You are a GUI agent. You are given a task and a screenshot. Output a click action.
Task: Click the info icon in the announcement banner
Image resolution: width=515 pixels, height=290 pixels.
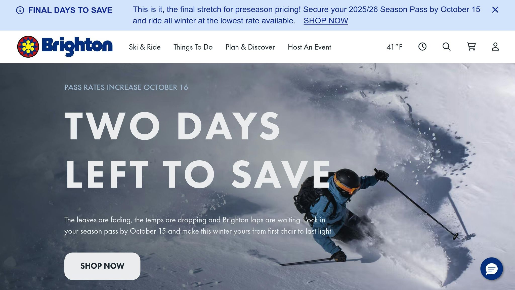[20, 10]
